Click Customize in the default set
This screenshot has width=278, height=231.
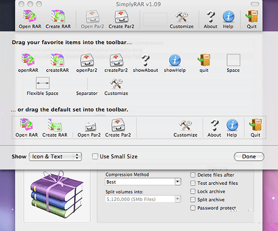[185, 129]
